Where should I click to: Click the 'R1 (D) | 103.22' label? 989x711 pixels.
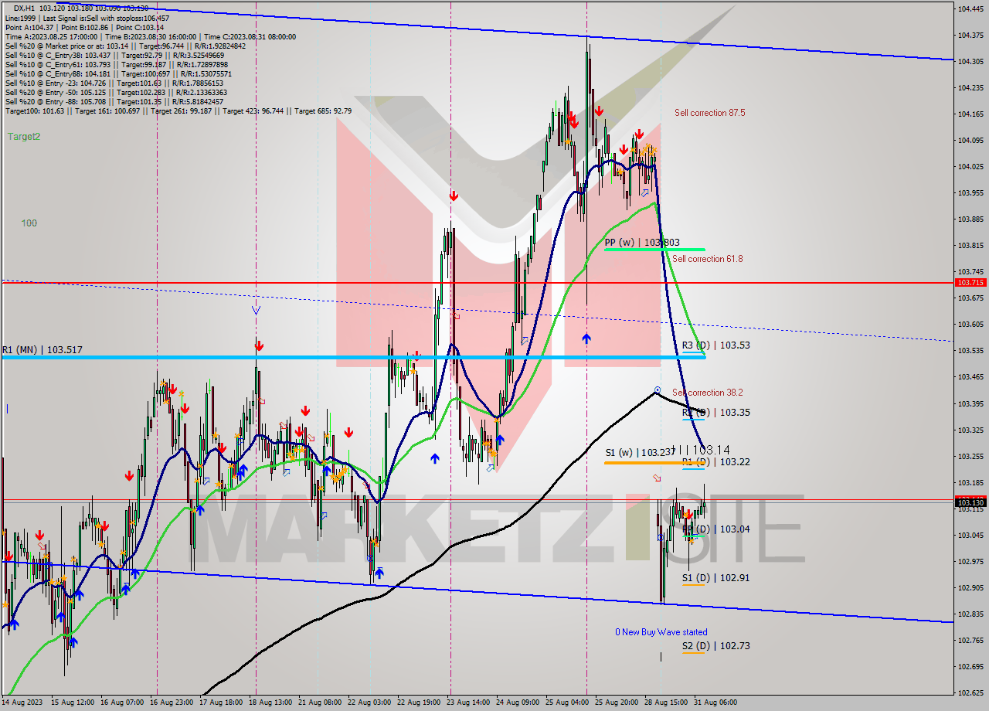click(x=715, y=461)
